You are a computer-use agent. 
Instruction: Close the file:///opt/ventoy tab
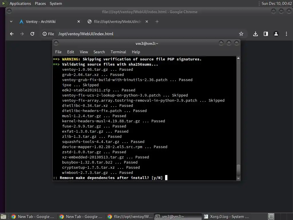(x=147, y=22)
